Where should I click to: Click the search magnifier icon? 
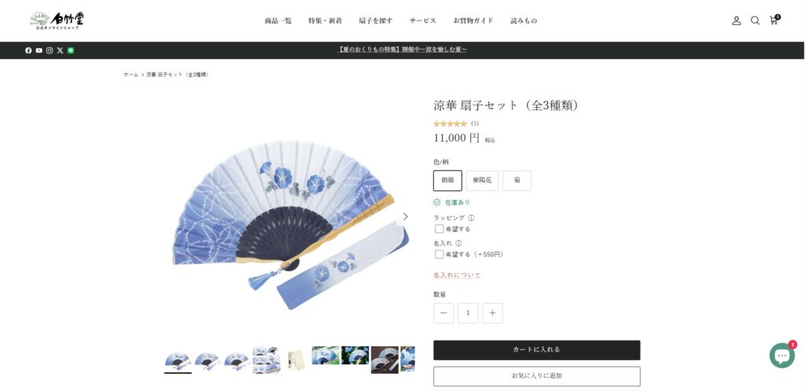coord(755,20)
